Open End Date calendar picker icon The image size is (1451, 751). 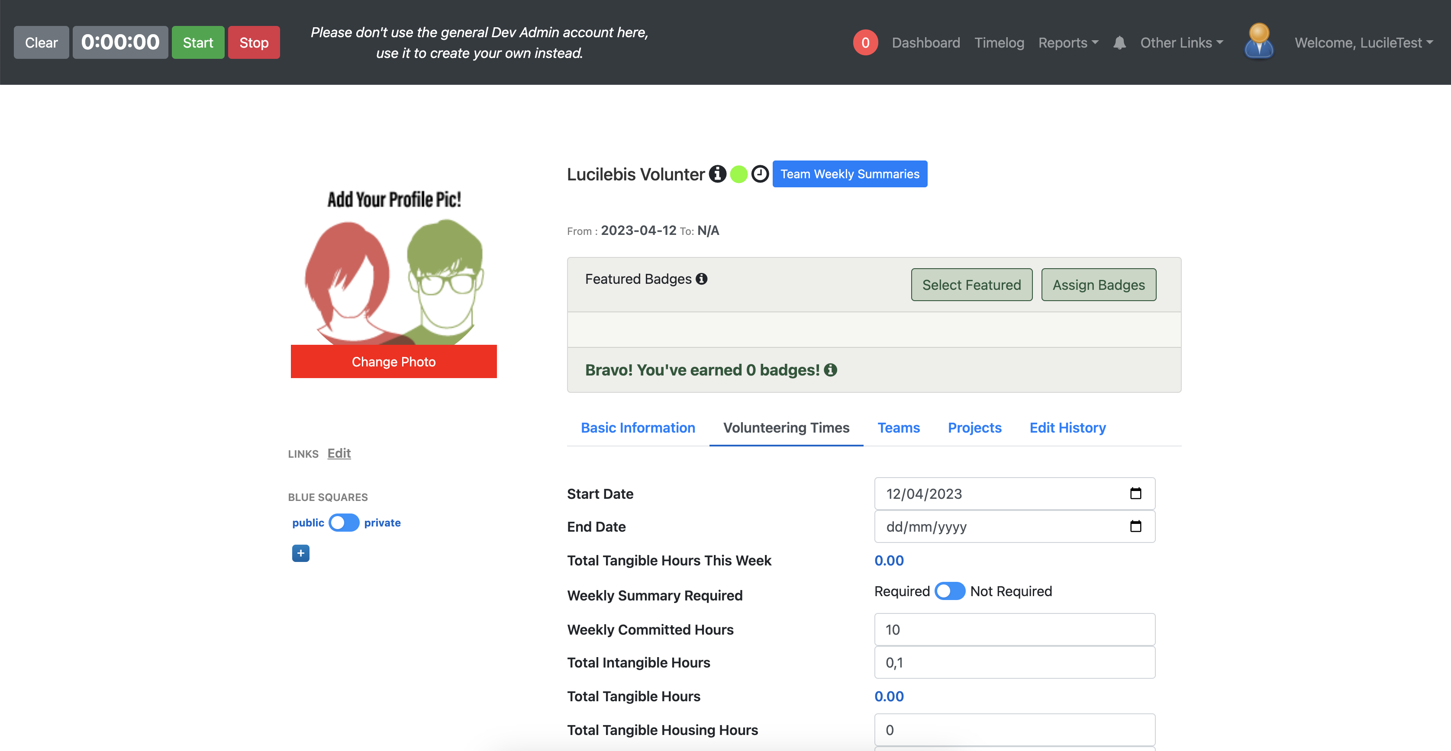[1135, 526]
